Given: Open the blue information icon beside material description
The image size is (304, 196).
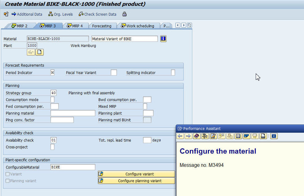Looking at the screenshot, I should tap(163, 38).
